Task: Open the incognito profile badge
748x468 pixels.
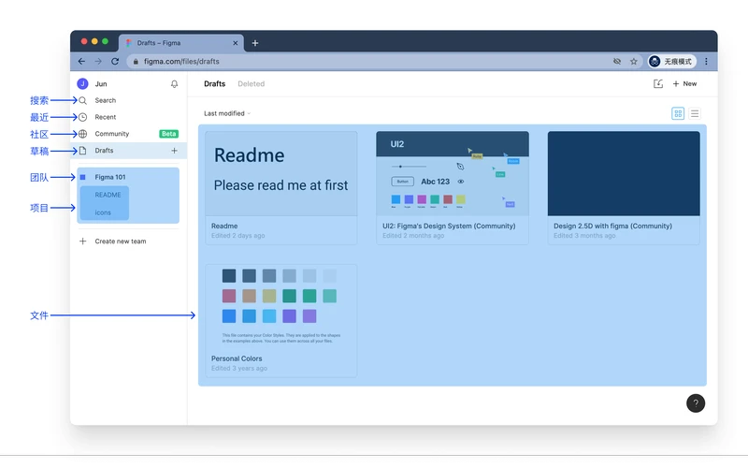Action: [671, 61]
